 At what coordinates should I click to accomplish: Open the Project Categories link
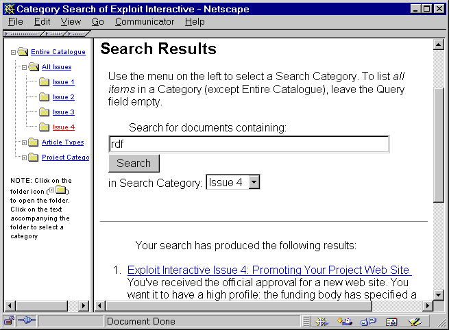66,157
